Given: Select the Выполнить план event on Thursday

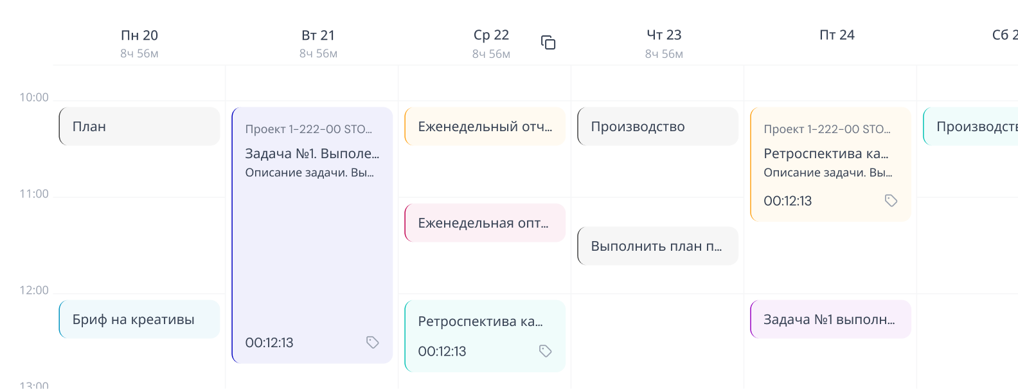Looking at the screenshot, I should tap(657, 246).
